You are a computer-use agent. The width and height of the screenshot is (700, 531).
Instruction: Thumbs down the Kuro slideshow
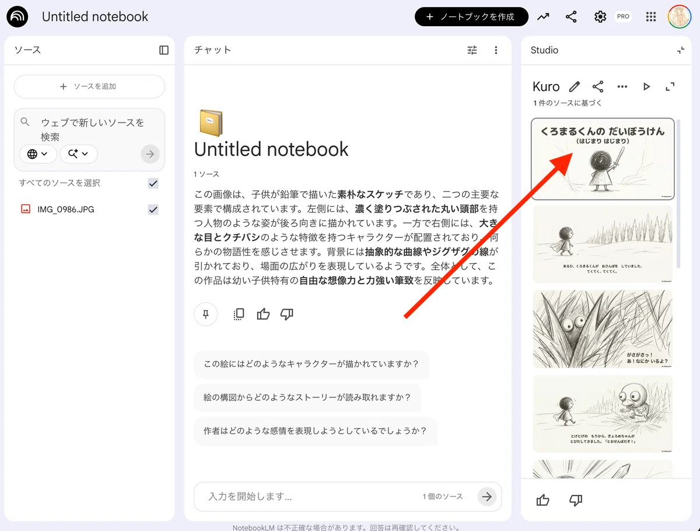(576, 500)
